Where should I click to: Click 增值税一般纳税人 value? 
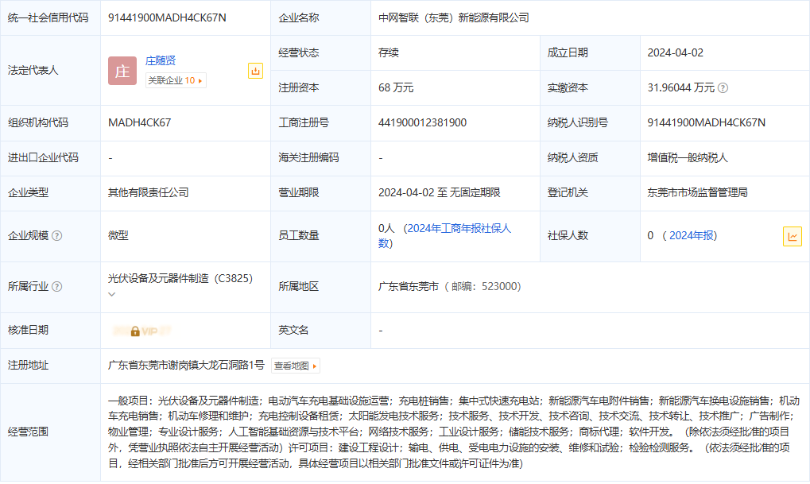point(688,157)
